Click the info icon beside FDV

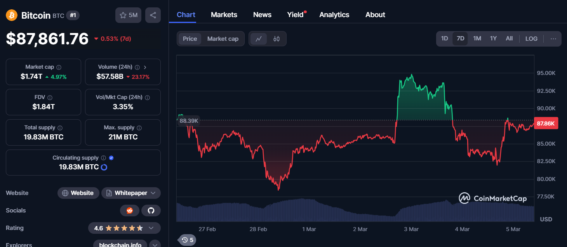(50, 97)
